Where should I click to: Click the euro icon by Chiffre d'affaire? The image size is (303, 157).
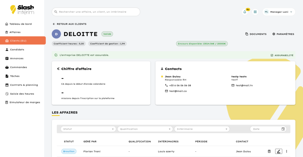[x=58, y=69]
